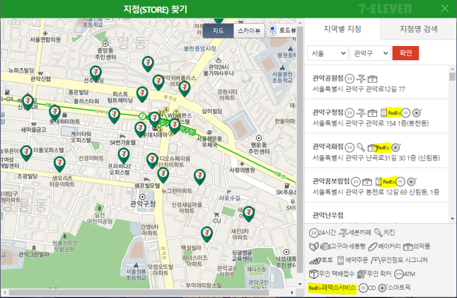Image resolution: width=457 pixels, height=298 pixels.
Task: Click the smart pick icon on 관악꿈보람점
Action: click(x=411, y=182)
